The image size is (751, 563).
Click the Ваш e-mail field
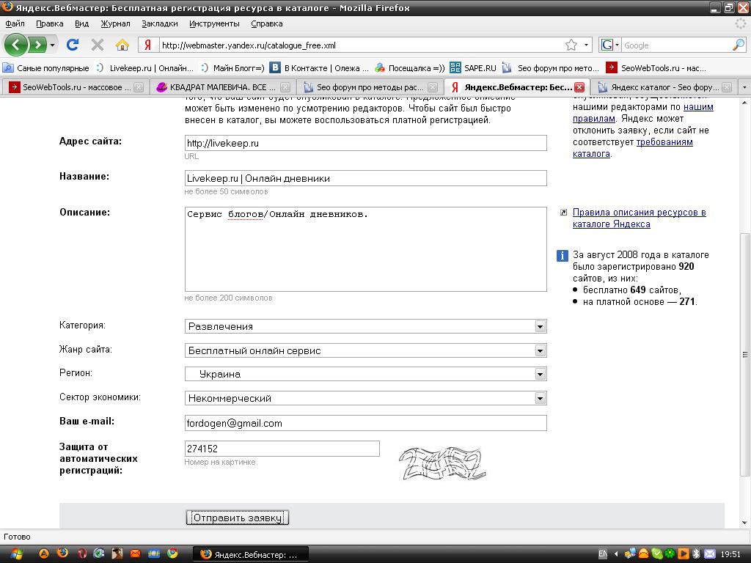pos(365,423)
